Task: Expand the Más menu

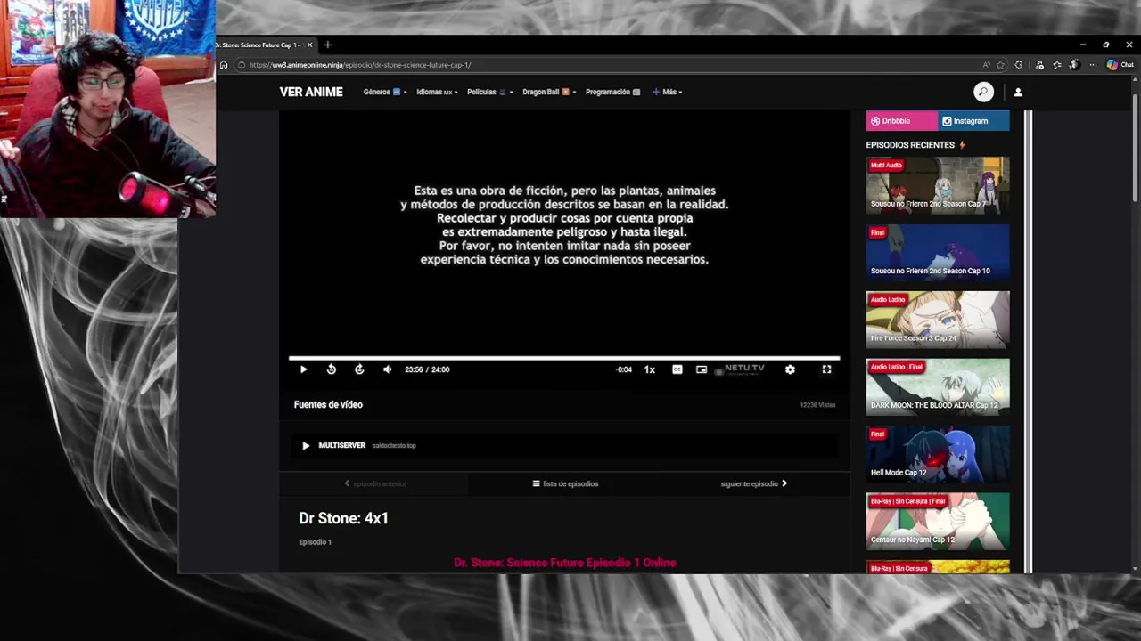Action: [x=667, y=92]
